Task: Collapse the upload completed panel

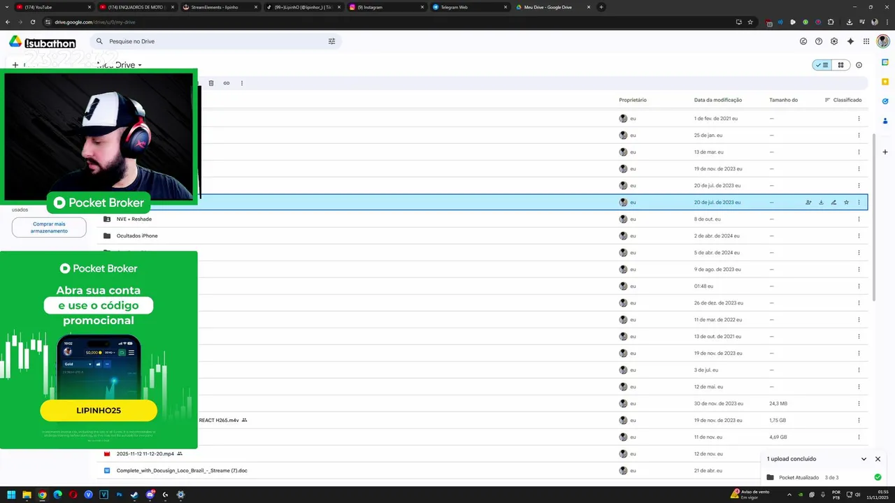Action: tap(864, 459)
